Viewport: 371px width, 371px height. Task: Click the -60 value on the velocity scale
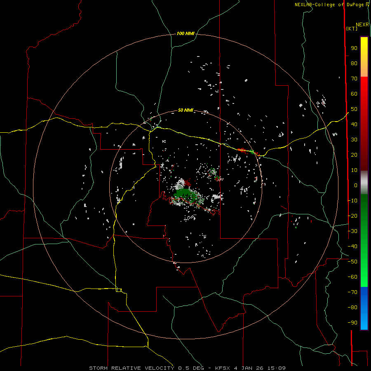[x=352, y=277]
